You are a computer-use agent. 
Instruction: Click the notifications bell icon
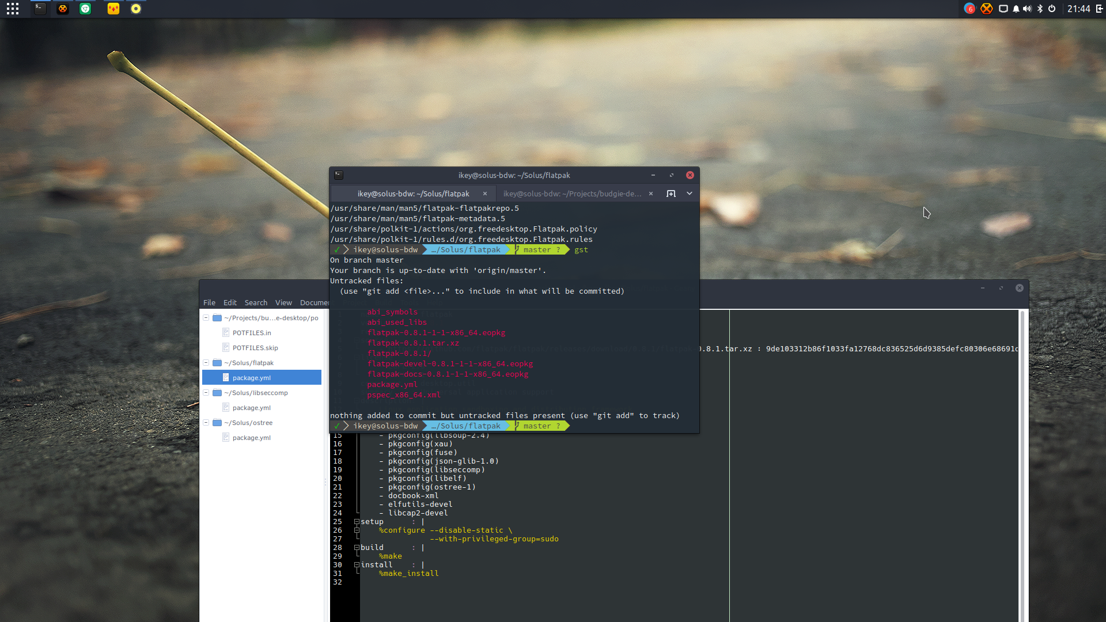[x=1016, y=9]
